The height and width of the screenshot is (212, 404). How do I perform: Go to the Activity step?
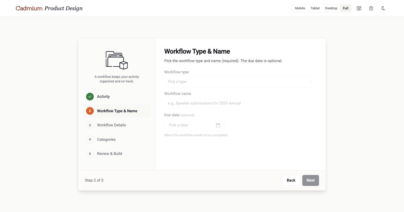point(117,97)
